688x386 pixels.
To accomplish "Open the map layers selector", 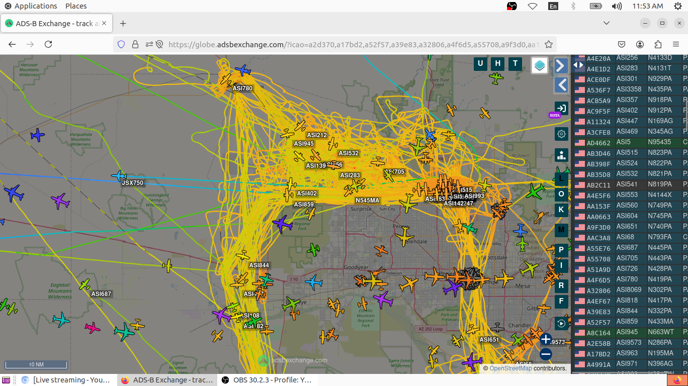I will (540, 65).
